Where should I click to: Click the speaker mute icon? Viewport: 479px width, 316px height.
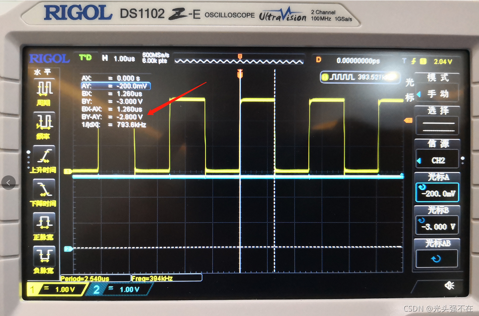(x=449, y=286)
